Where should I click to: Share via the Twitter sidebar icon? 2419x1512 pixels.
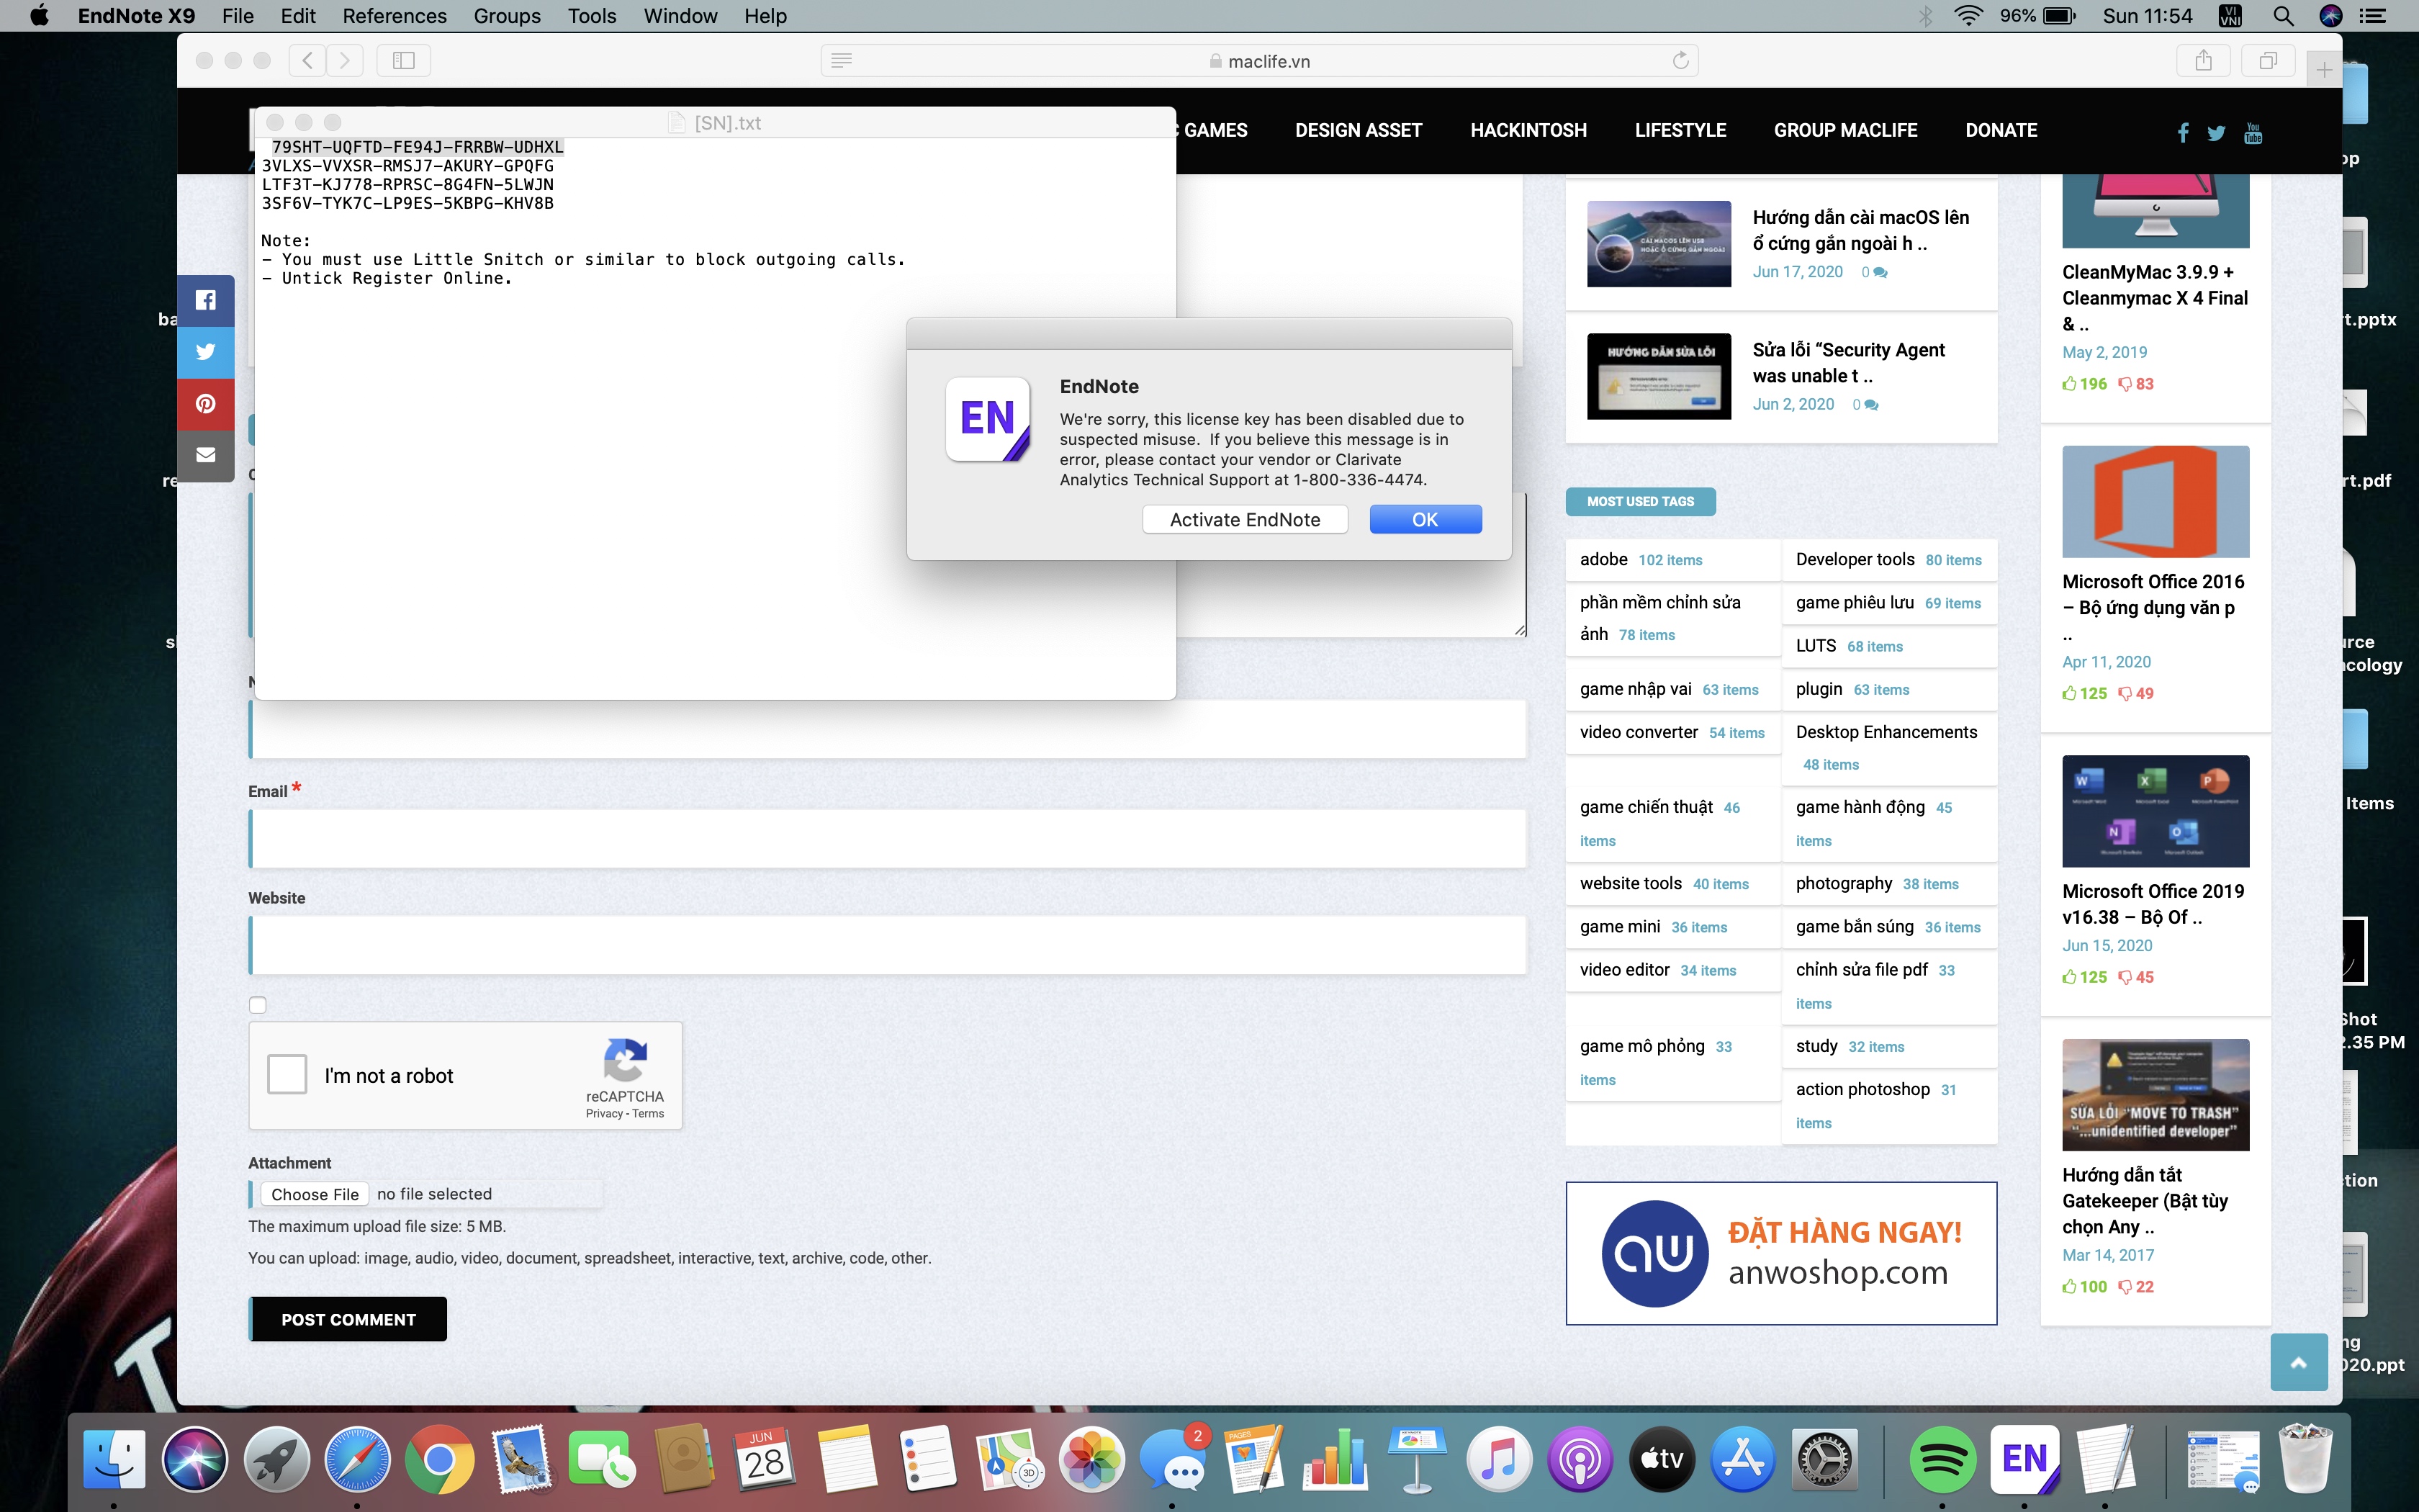pyautogui.click(x=206, y=352)
